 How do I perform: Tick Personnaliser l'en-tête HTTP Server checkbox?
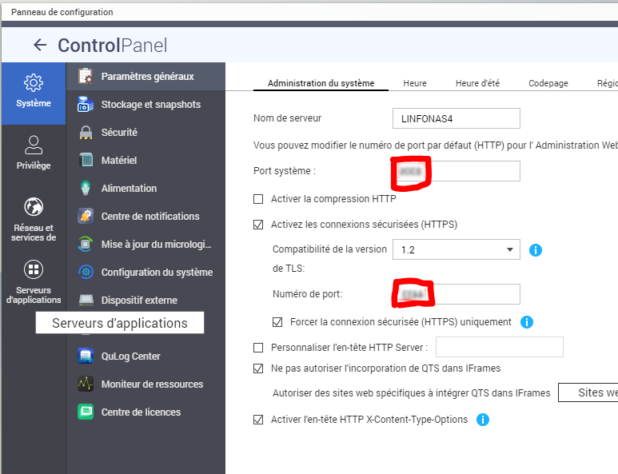(x=258, y=348)
